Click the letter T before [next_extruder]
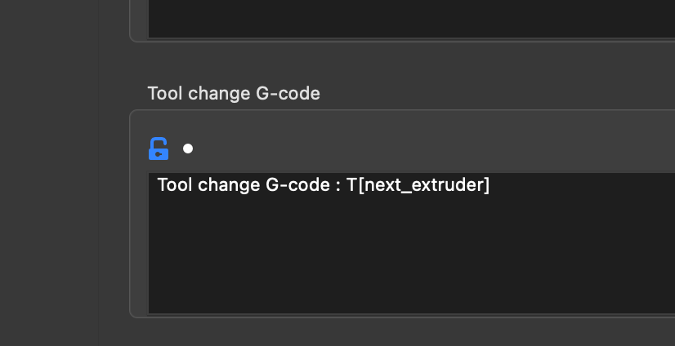 tap(351, 185)
